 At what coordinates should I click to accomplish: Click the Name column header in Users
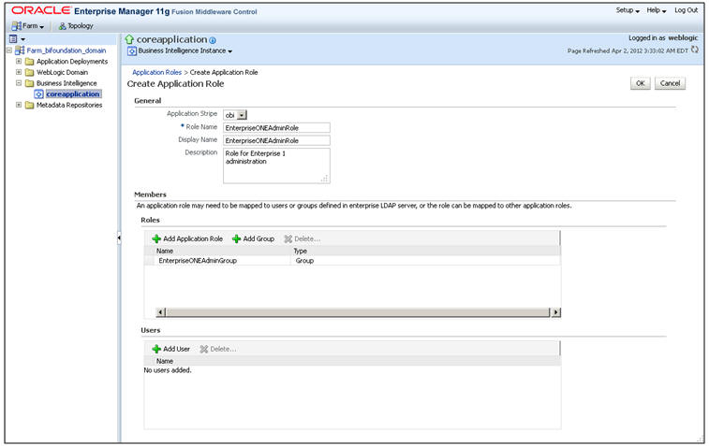pos(165,361)
